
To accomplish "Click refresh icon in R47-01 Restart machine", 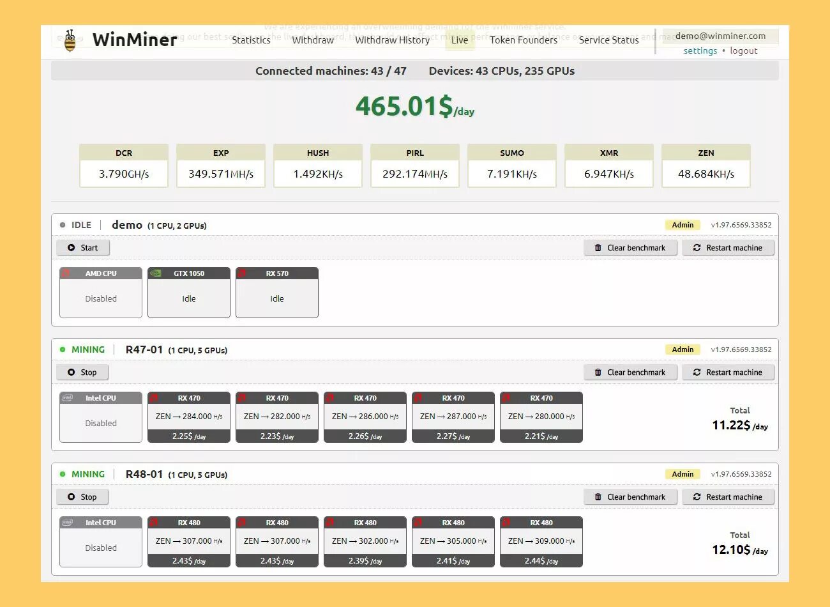I will pos(697,372).
